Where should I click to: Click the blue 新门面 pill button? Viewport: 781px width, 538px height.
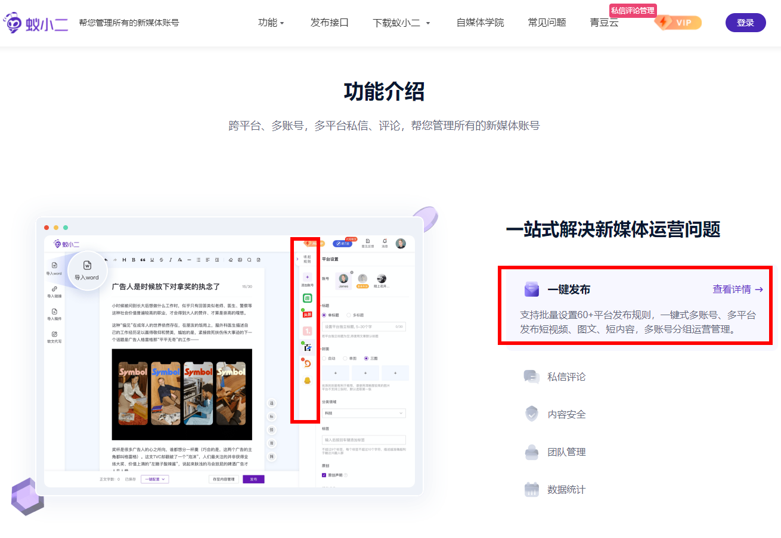pos(342,243)
